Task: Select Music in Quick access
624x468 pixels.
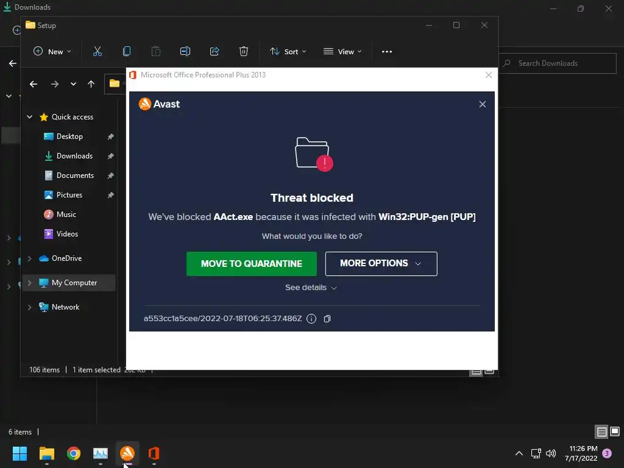Action: 66,214
